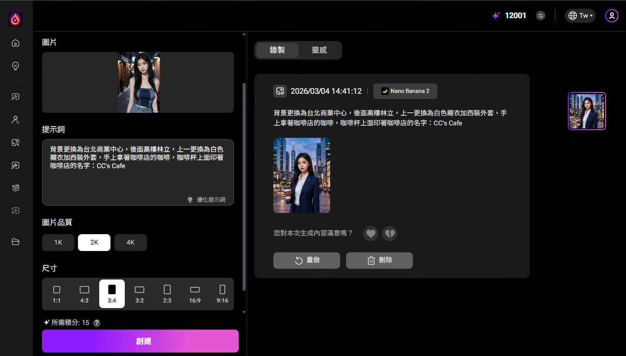This screenshot has height=356, width=626.
Task: Open the Tw language dropdown
Action: pyautogui.click(x=580, y=16)
